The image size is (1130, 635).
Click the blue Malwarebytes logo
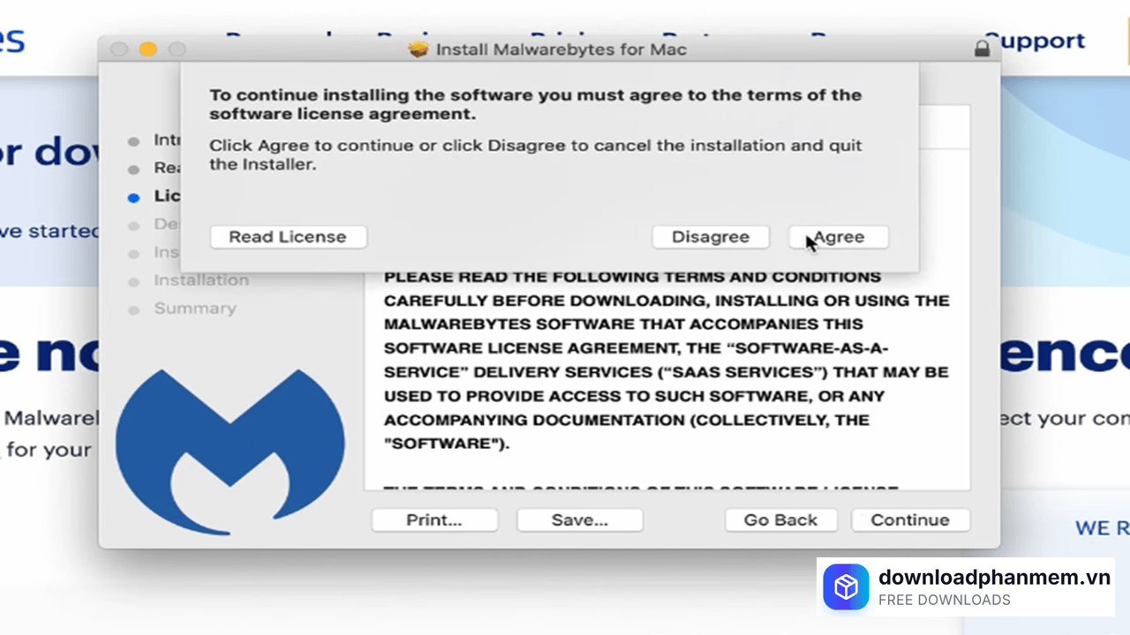click(x=230, y=450)
